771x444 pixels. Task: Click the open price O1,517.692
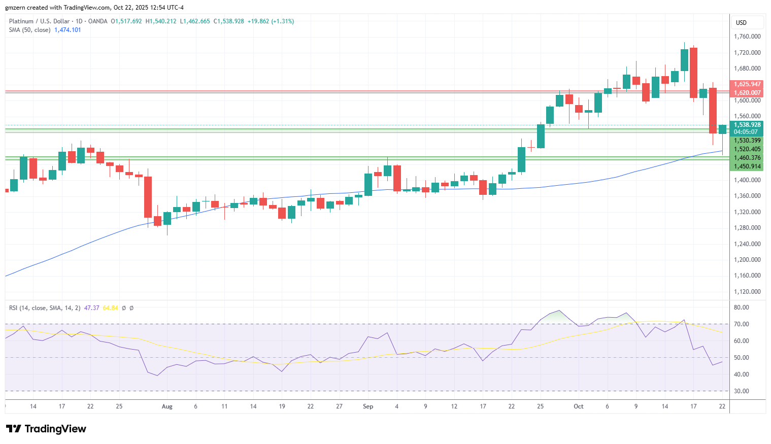click(x=126, y=21)
